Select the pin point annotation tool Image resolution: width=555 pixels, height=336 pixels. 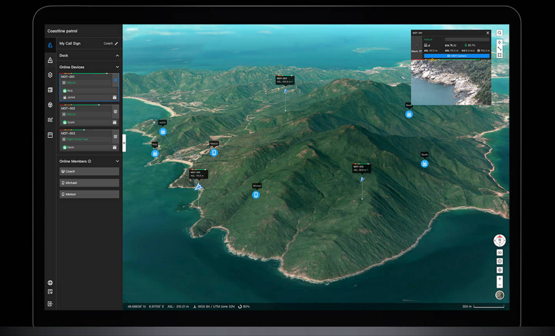pos(500,42)
